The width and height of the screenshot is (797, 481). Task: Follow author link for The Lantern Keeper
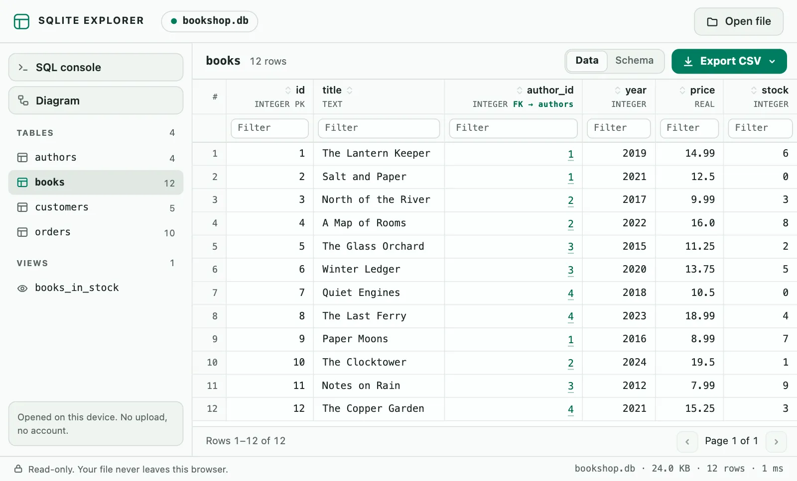pos(571,154)
